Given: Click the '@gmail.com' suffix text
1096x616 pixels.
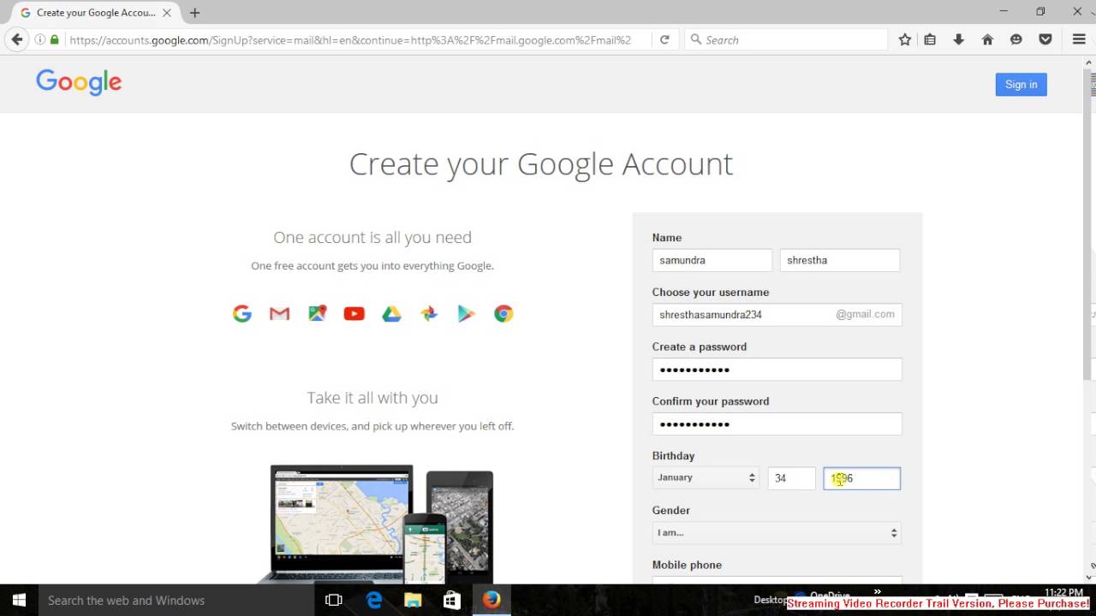Looking at the screenshot, I should click(x=865, y=314).
